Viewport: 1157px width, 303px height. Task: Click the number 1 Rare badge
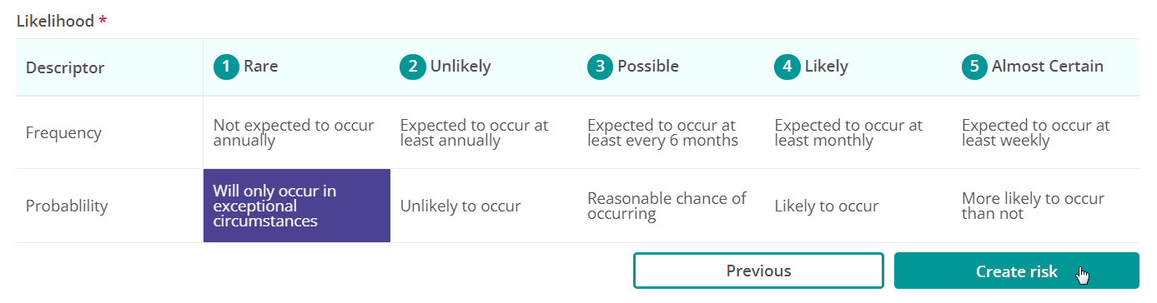click(x=226, y=67)
